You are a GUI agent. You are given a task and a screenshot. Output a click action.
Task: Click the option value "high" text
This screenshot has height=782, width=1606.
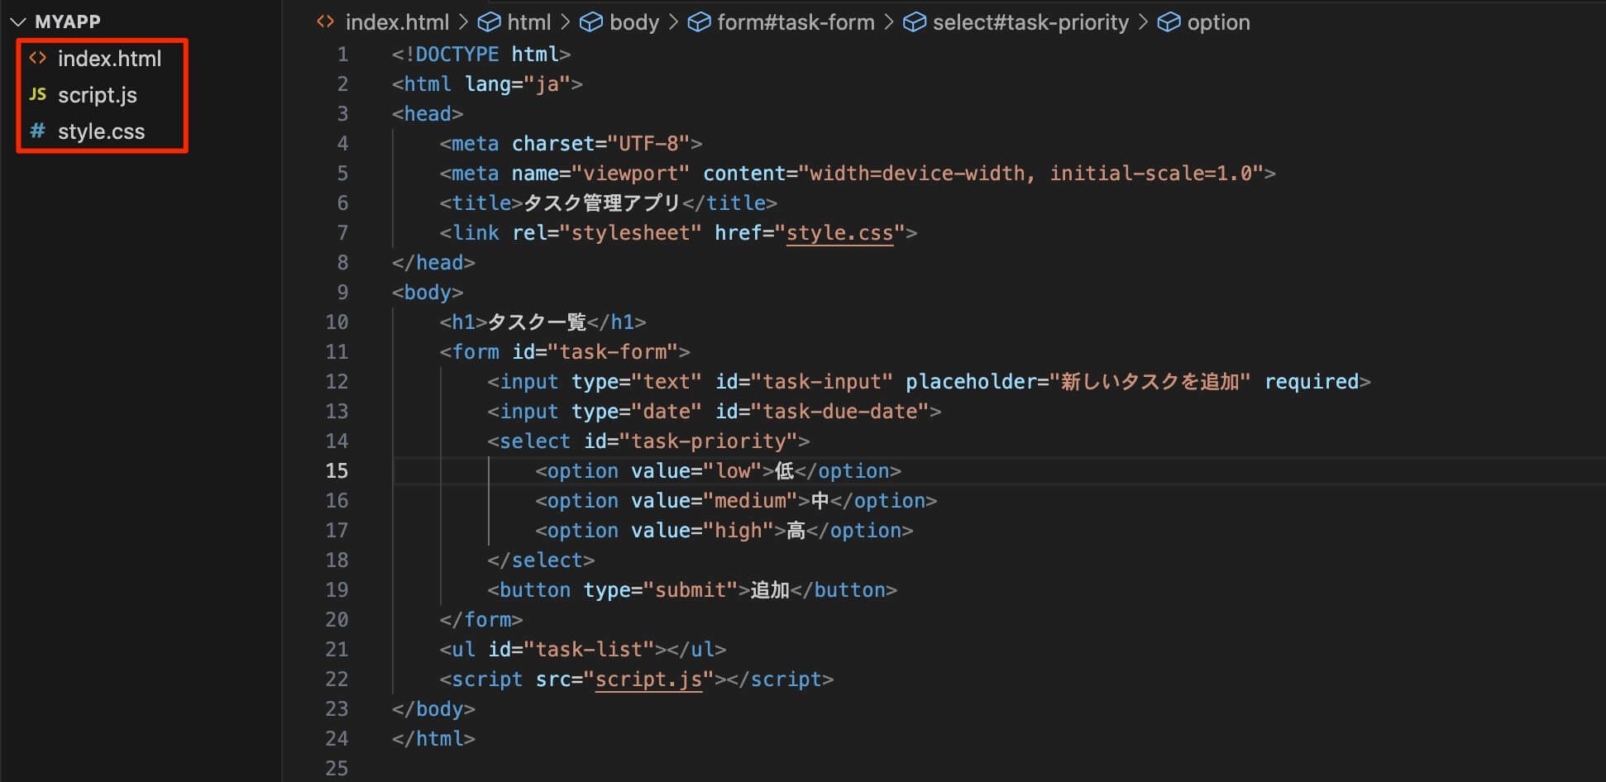pyautogui.click(x=738, y=531)
